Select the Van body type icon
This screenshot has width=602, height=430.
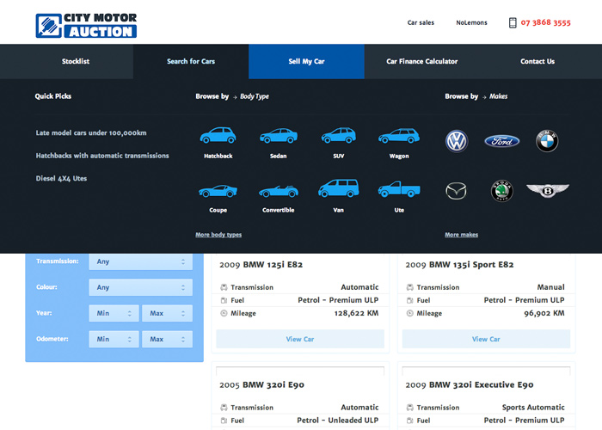tap(339, 188)
